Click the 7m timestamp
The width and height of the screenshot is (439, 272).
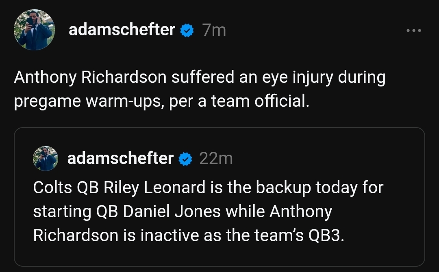tap(214, 30)
